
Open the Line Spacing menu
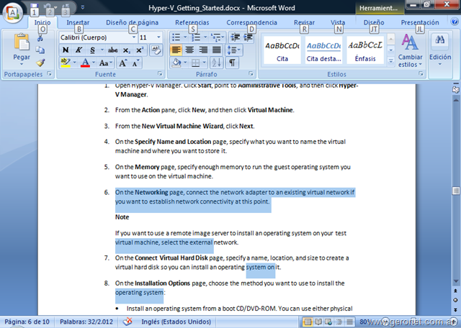click(234, 50)
